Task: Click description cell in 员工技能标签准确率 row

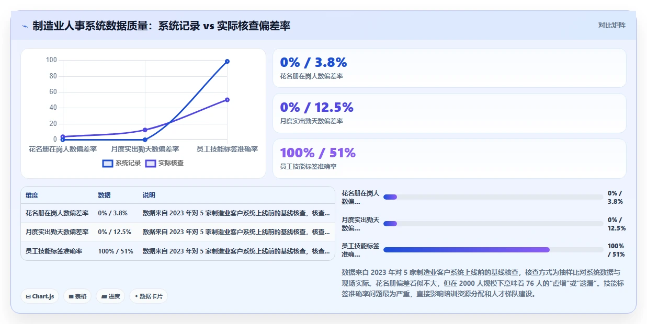Action: 236,251
